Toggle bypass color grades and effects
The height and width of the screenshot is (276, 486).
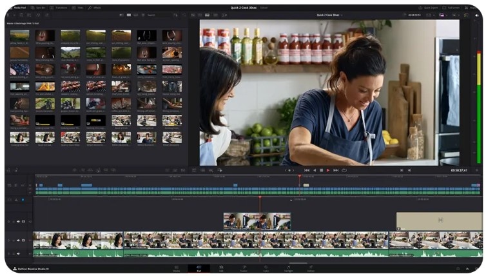click(x=466, y=15)
